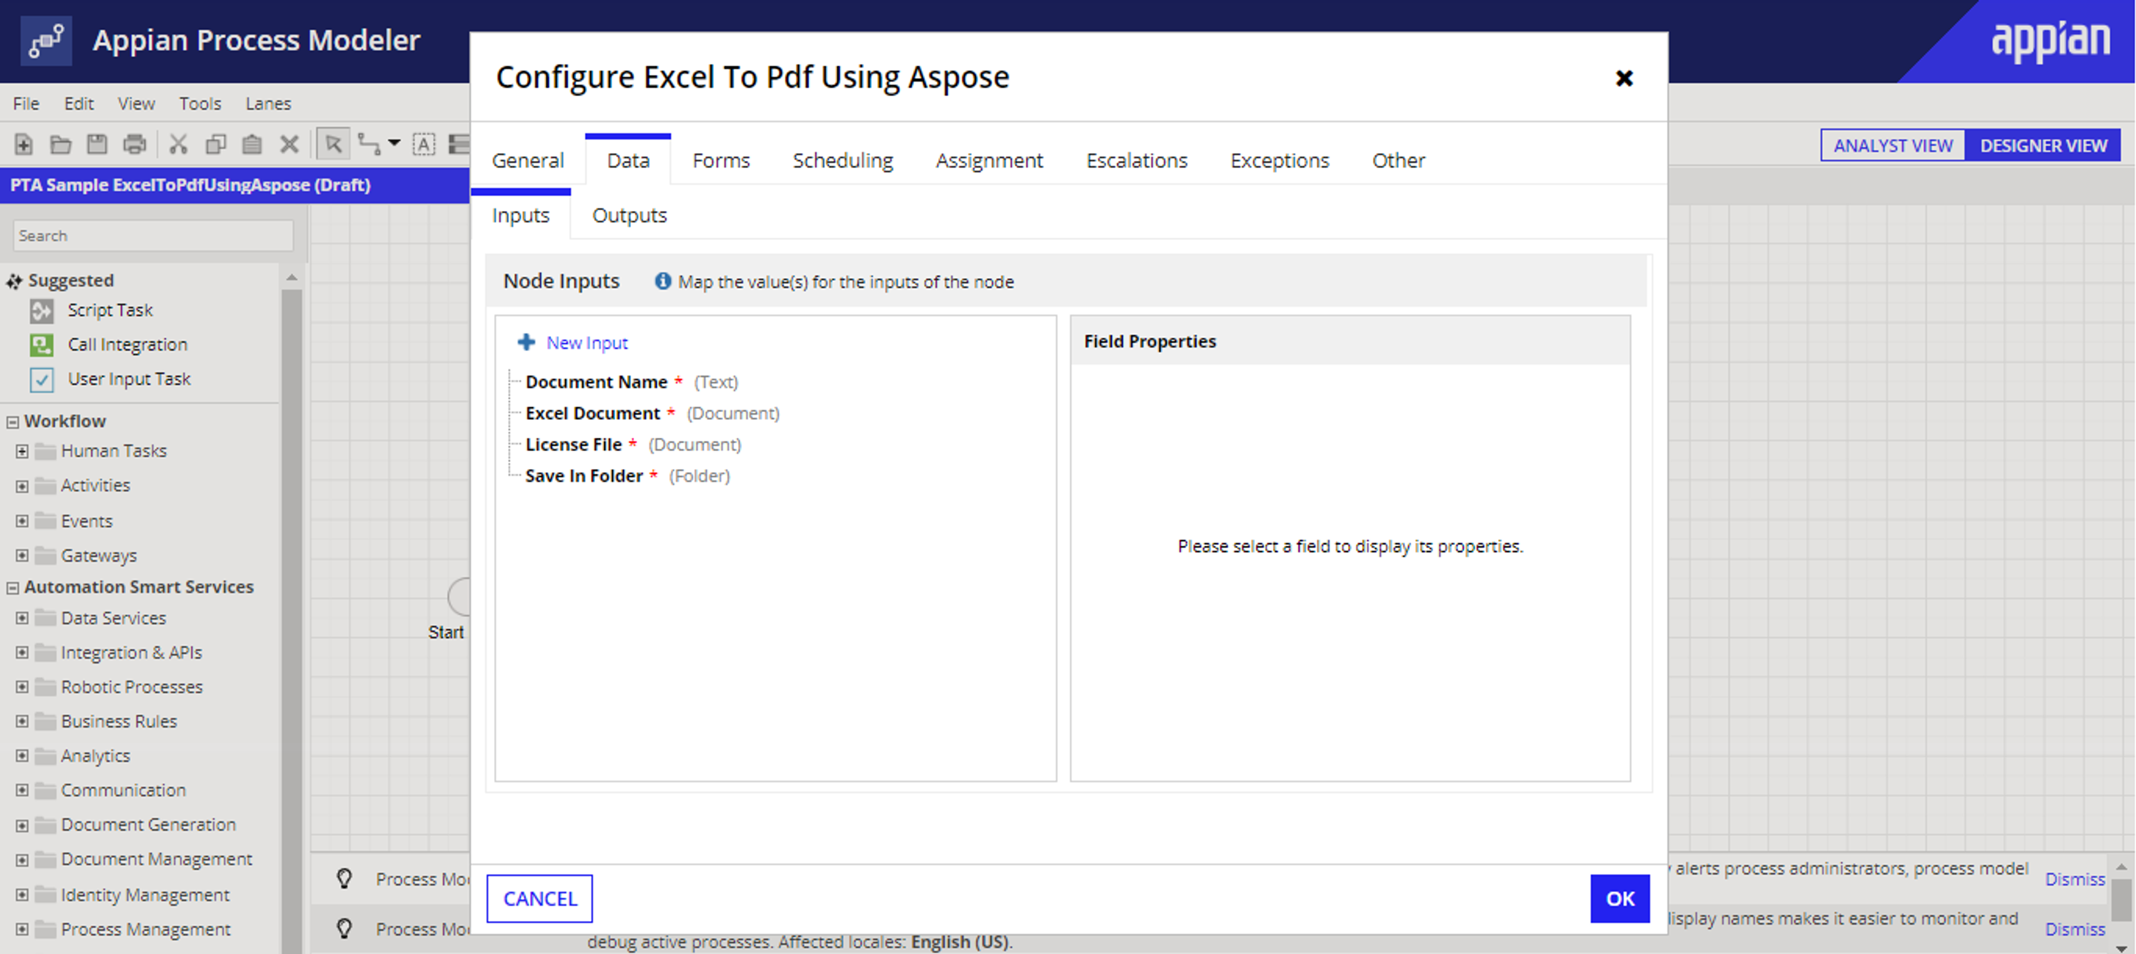Open the Edit menu
The width and height of the screenshot is (2136, 954).
click(79, 103)
